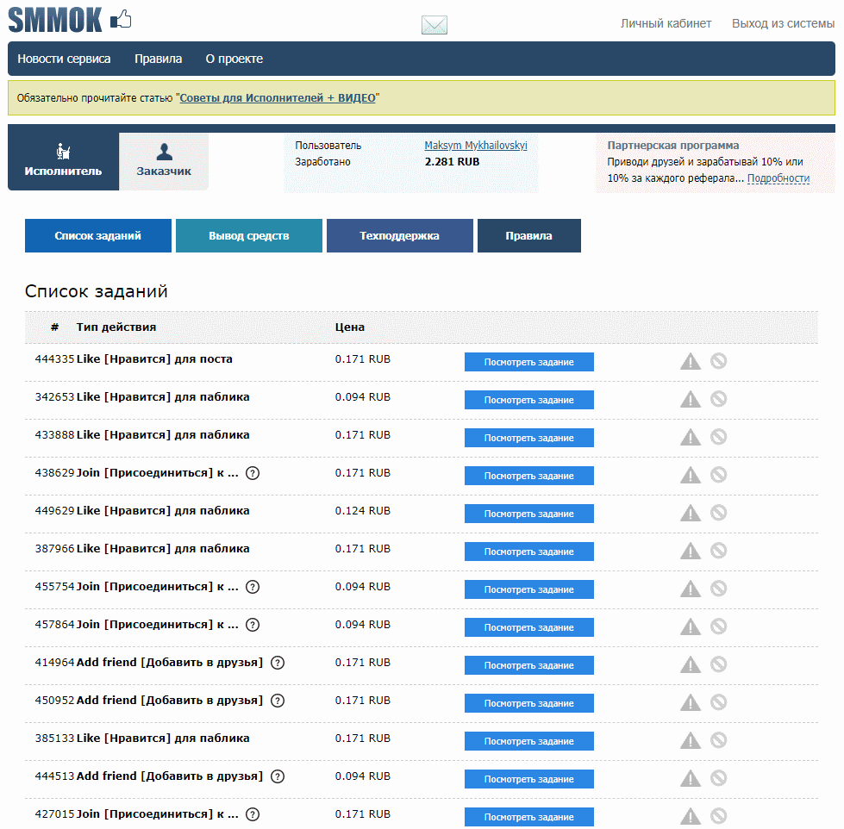Open help question mark for task 438629
The width and height of the screenshot is (844, 829).
click(253, 473)
